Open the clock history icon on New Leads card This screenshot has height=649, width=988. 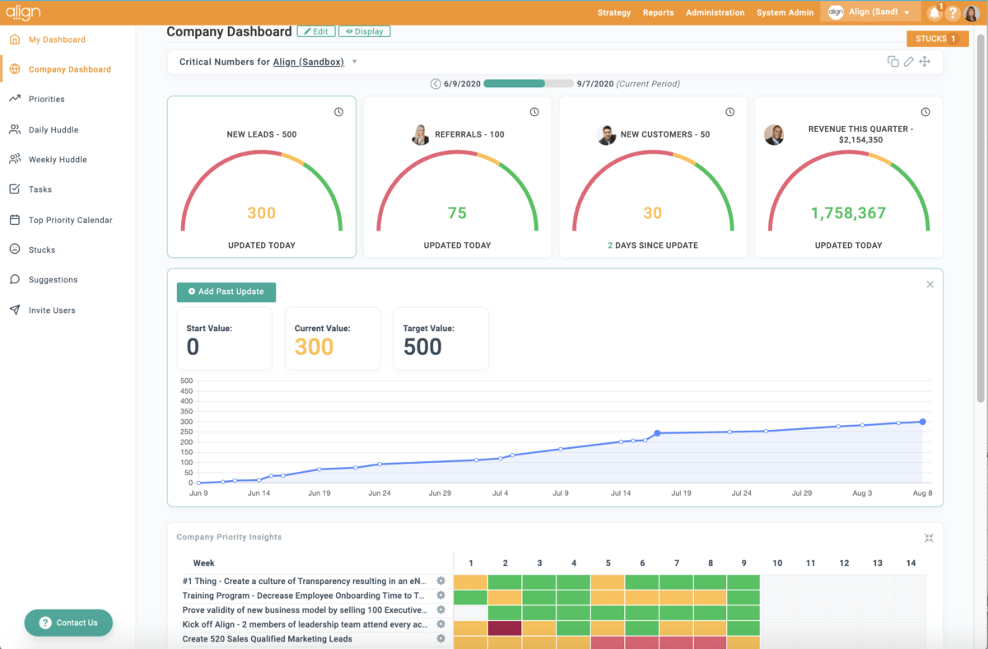click(x=338, y=111)
